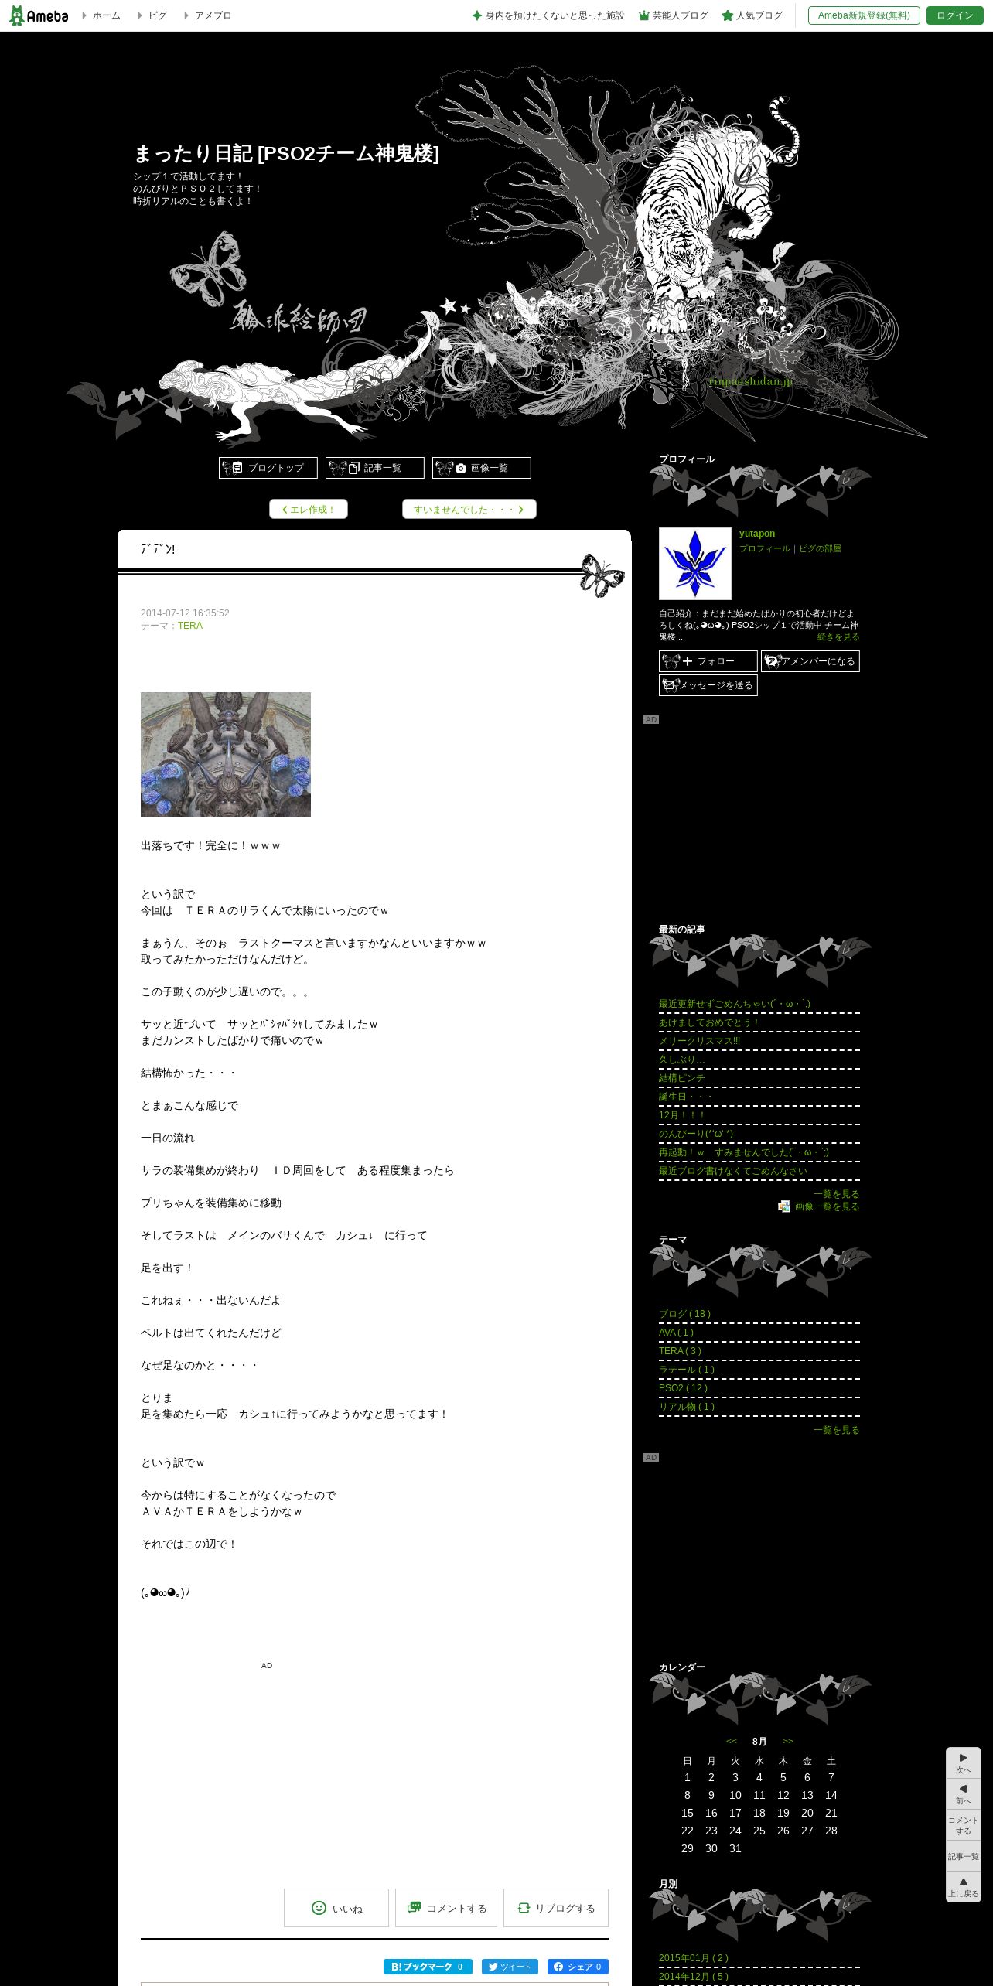The height and width of the screenshot is (1986, 993).
Task: Open 人気ブログ link with star icon
Action: (x=752, y=15)
